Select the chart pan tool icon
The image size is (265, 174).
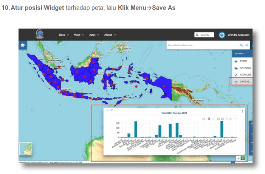(x=213, y=119)
